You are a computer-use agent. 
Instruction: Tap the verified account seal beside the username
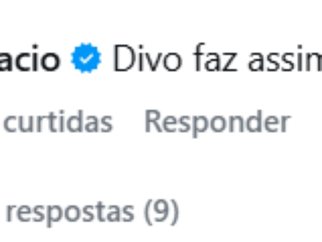point(86,58)
